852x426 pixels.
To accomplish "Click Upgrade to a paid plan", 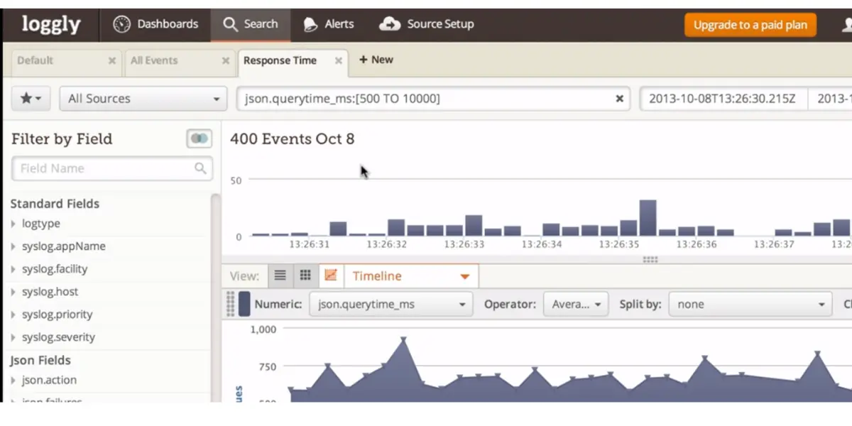I will click(x=750, y=25).
